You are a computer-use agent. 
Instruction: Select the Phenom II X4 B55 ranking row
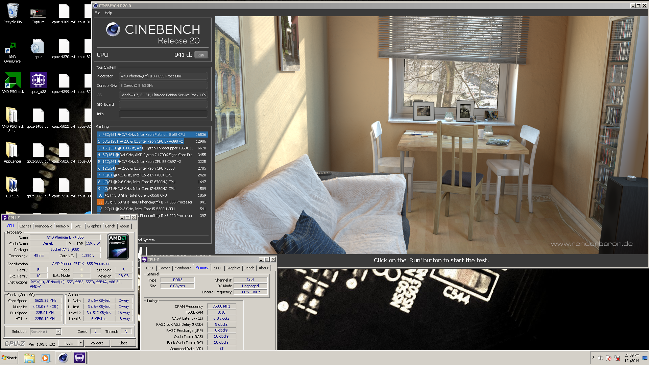[152, 202]
